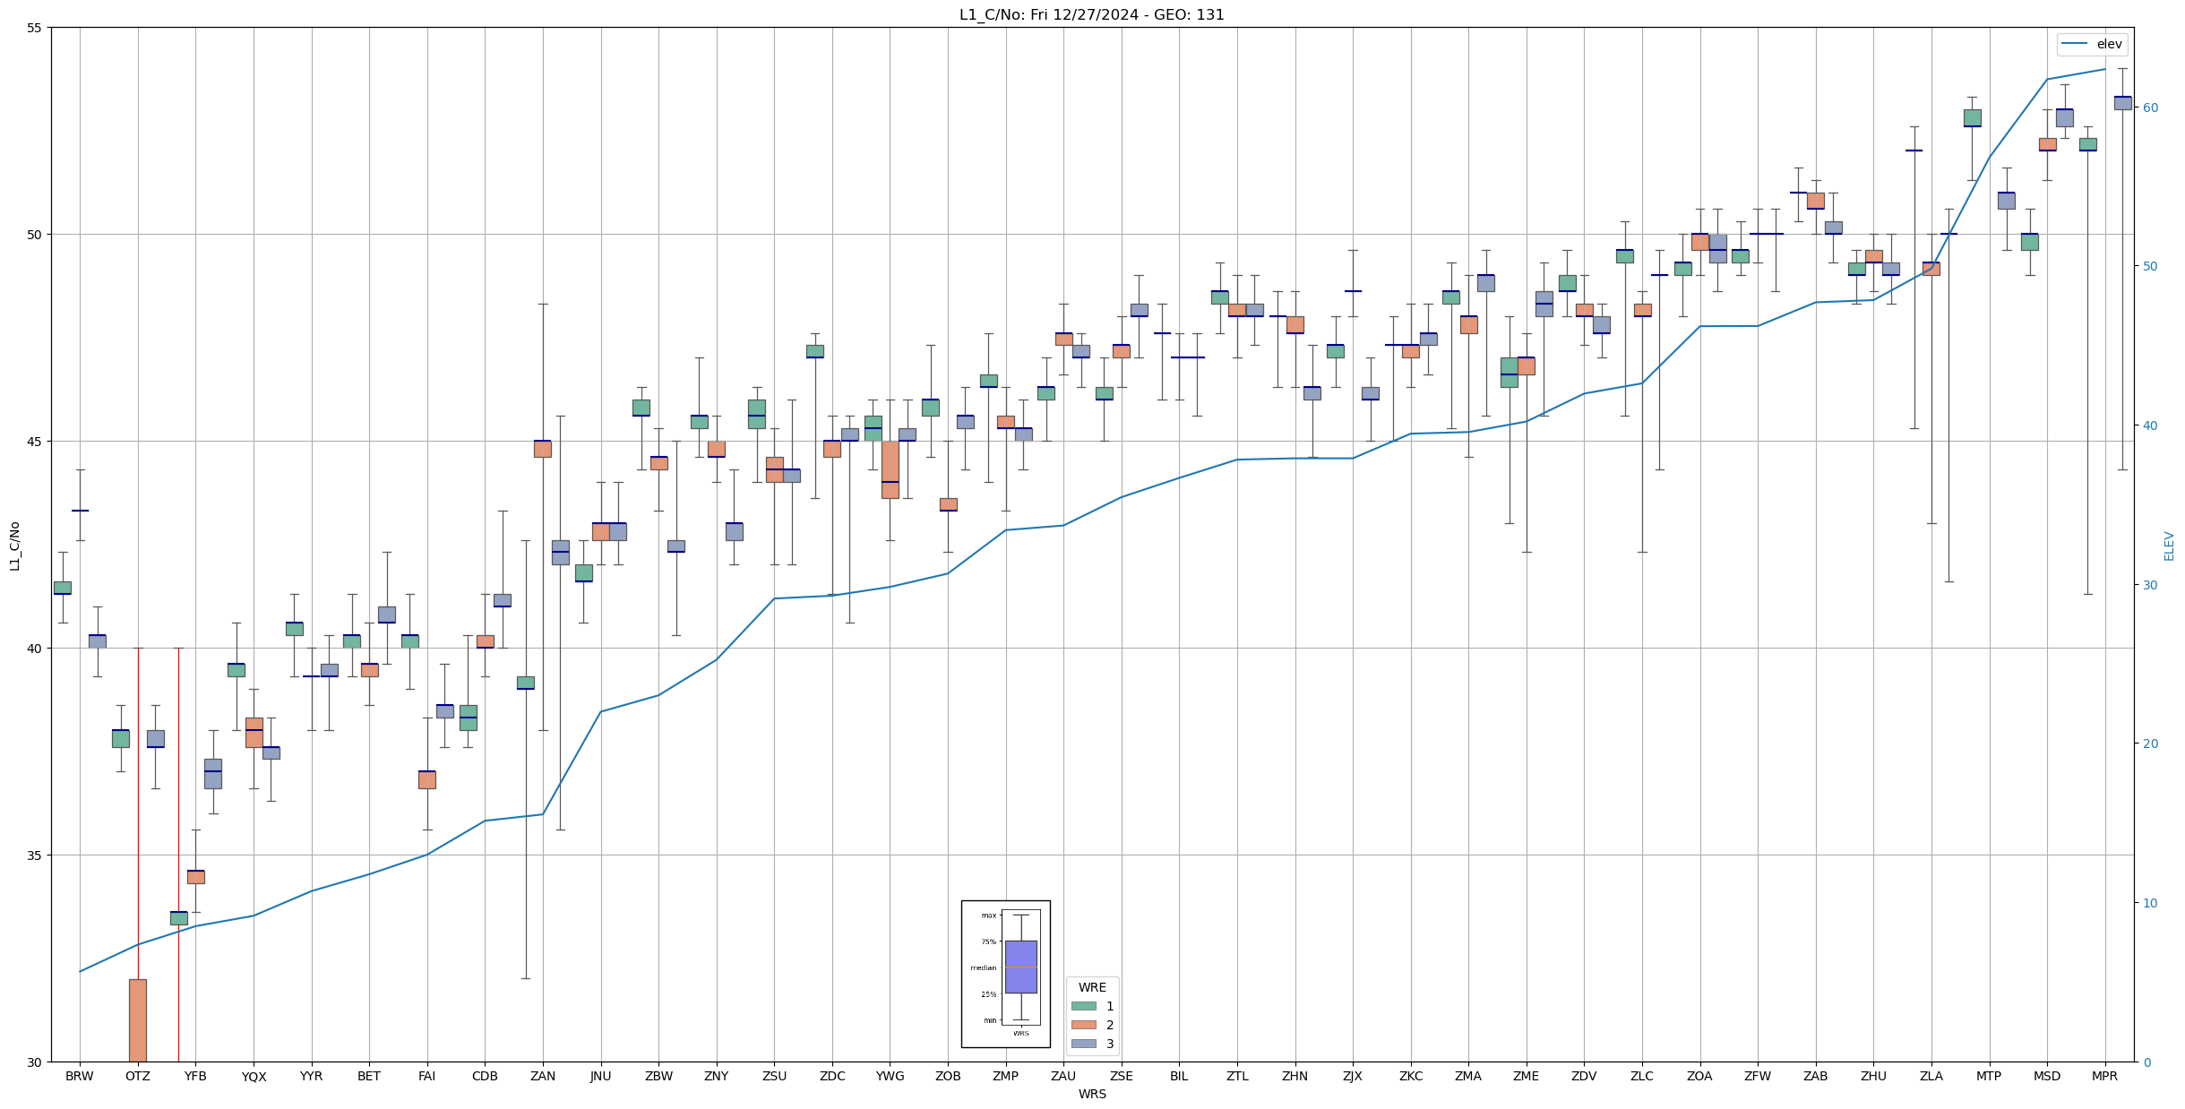Click the boxplot key inset diagram
The image size is (2185, 1109).
pyautogui.click(x=1005, y=974)
